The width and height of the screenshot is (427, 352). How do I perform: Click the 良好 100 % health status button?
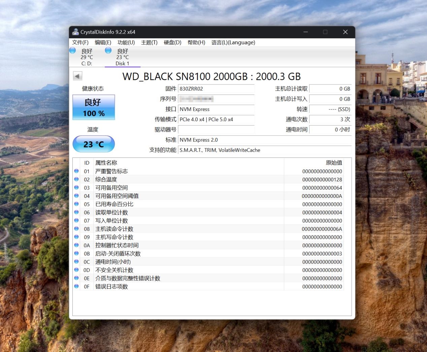[x=94, y=107]
